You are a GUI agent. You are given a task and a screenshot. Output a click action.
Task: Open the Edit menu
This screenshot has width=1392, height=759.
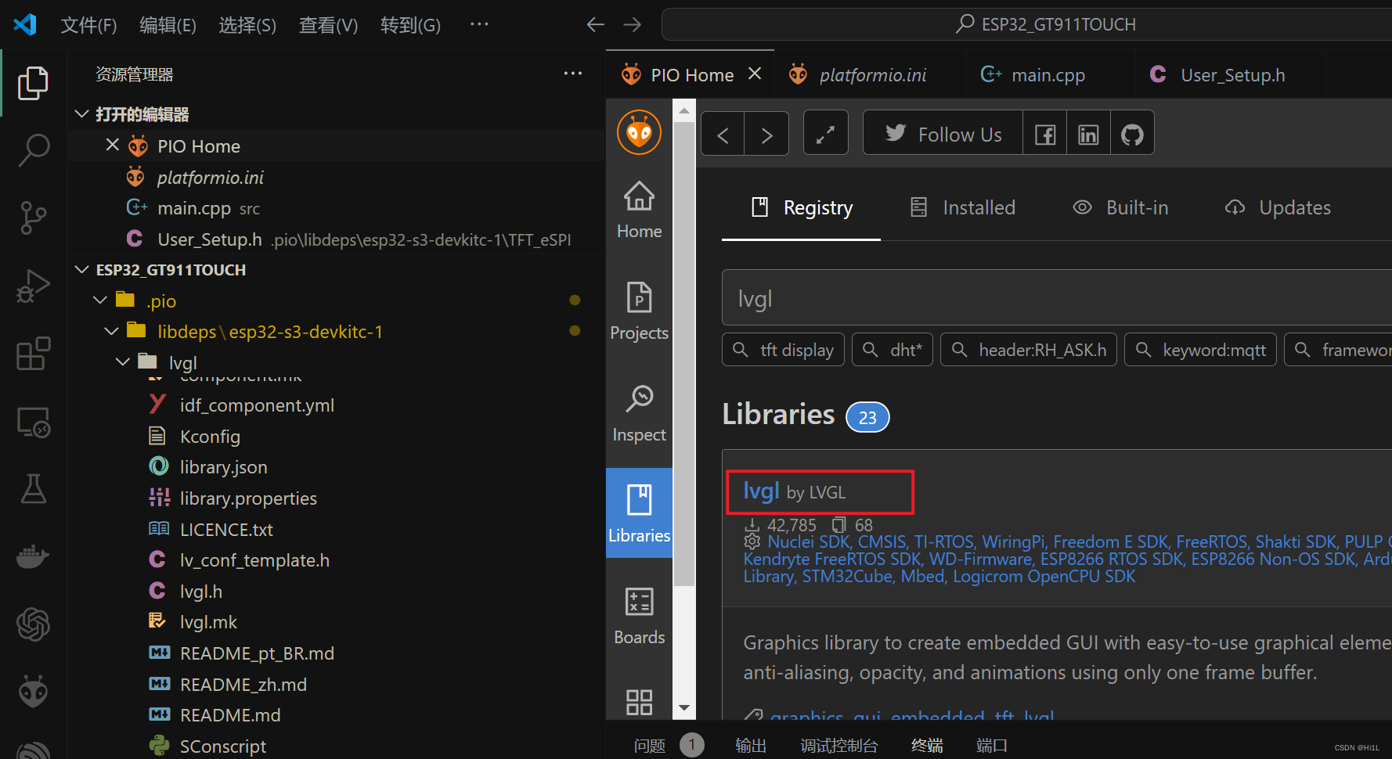pyautogui.click(x=168, y=25)
